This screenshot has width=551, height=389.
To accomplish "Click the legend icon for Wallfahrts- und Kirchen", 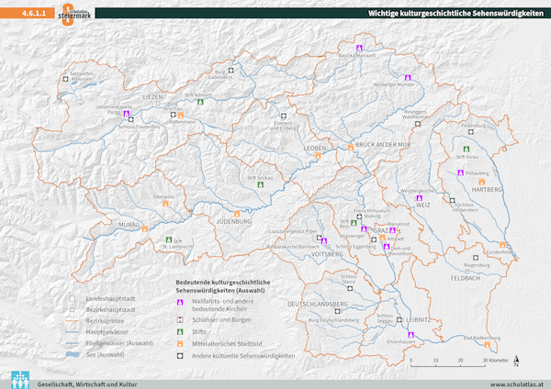I will [180, 302].
